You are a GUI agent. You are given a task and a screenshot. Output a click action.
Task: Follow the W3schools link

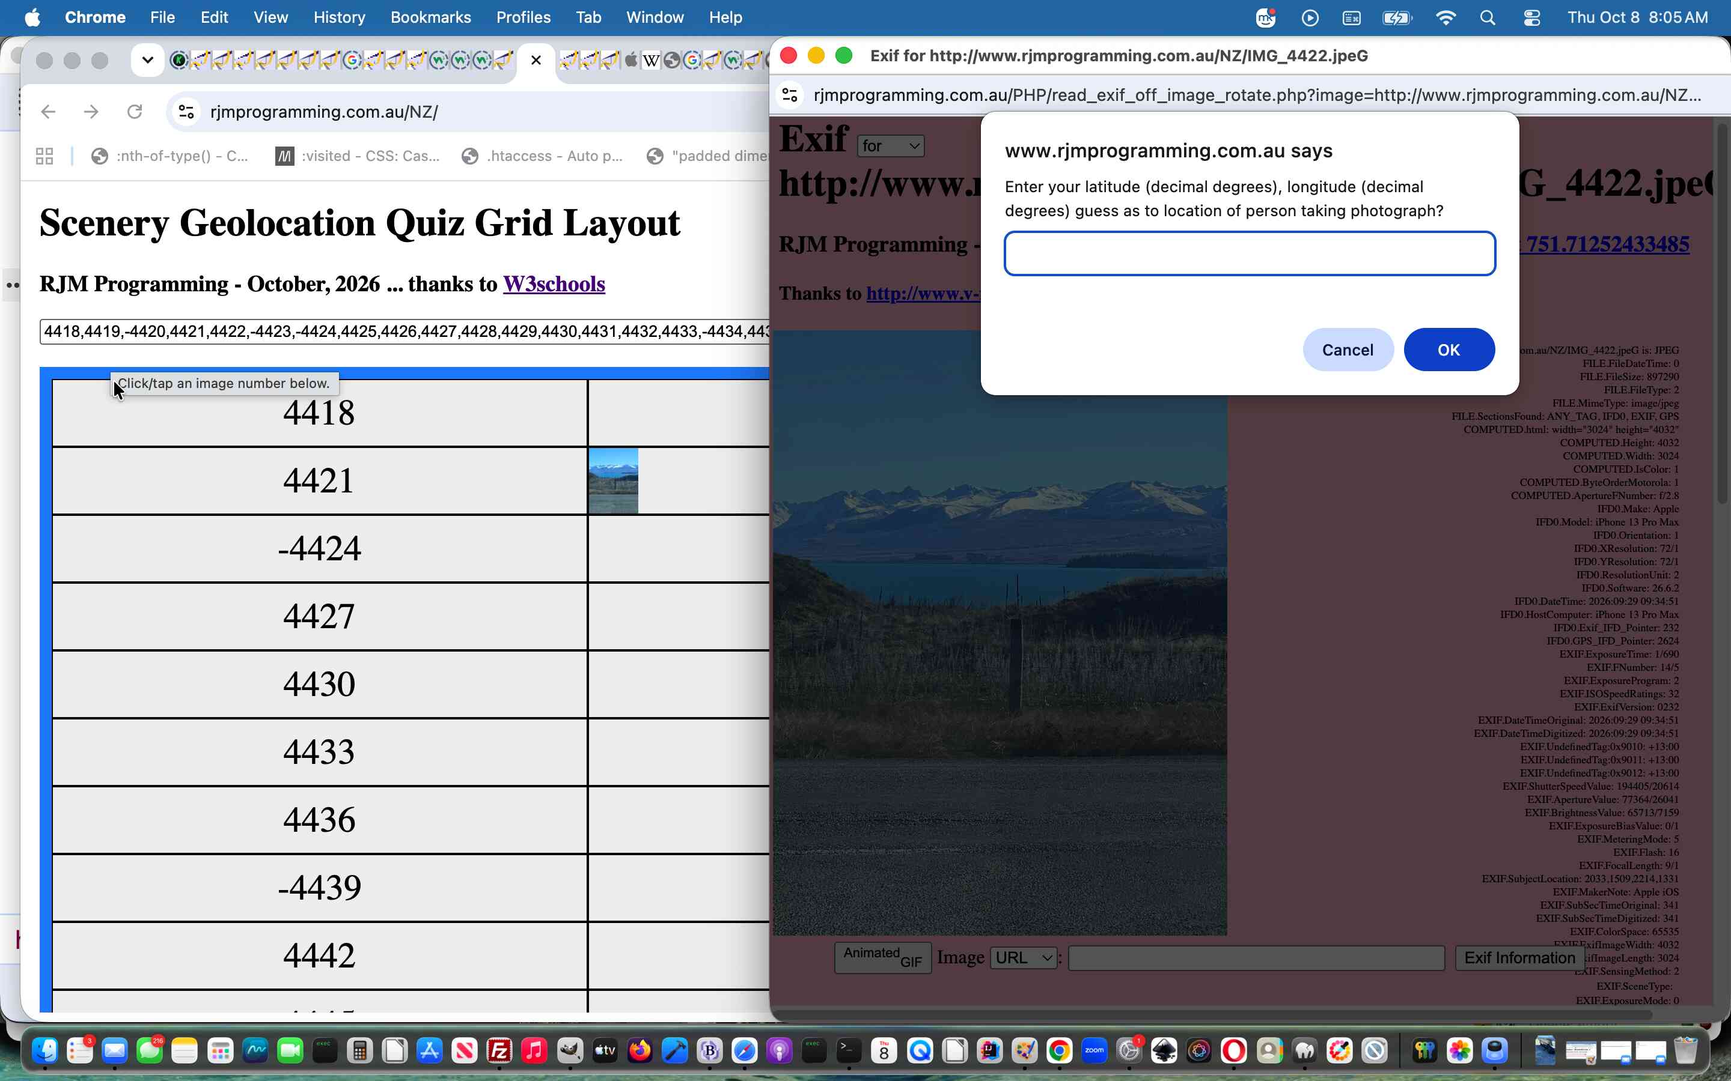pyautogui.click(x=554, y=284)
